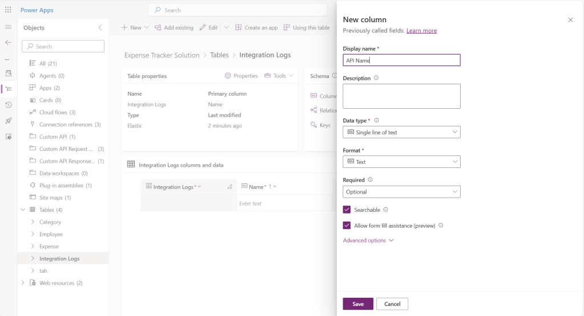Click the Save button

358,303
